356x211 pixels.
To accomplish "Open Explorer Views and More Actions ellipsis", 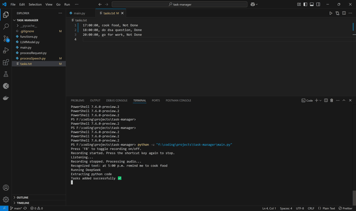I will tap(60, 13).
